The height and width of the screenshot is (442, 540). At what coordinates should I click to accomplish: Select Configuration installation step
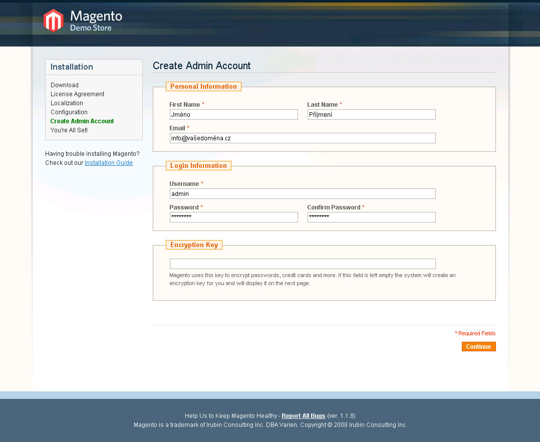69,112
